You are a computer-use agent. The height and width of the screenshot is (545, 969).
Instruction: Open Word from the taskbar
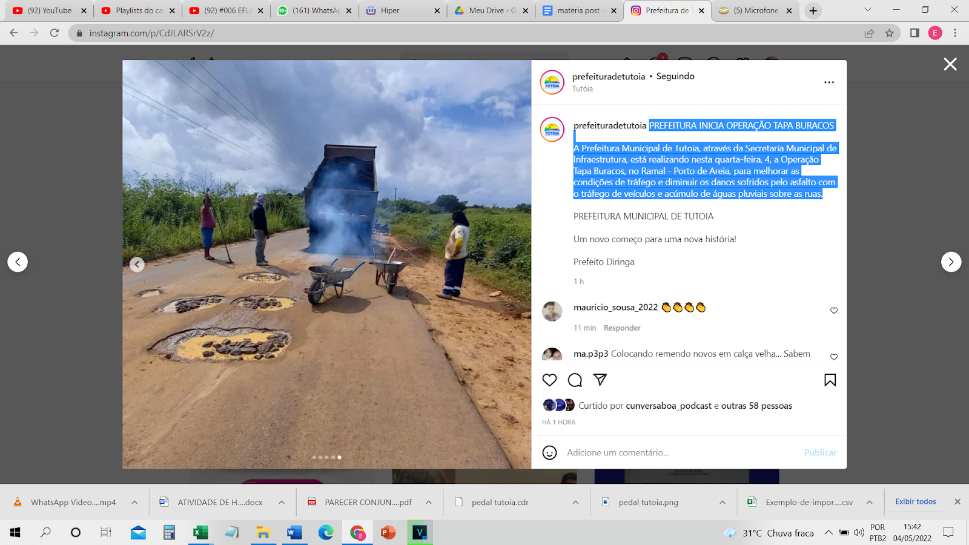pos(294,533)
